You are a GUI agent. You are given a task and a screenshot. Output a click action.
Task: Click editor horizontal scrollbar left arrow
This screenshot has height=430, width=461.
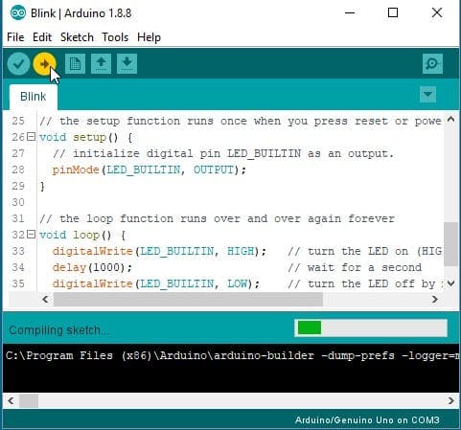tap(45, 300)
